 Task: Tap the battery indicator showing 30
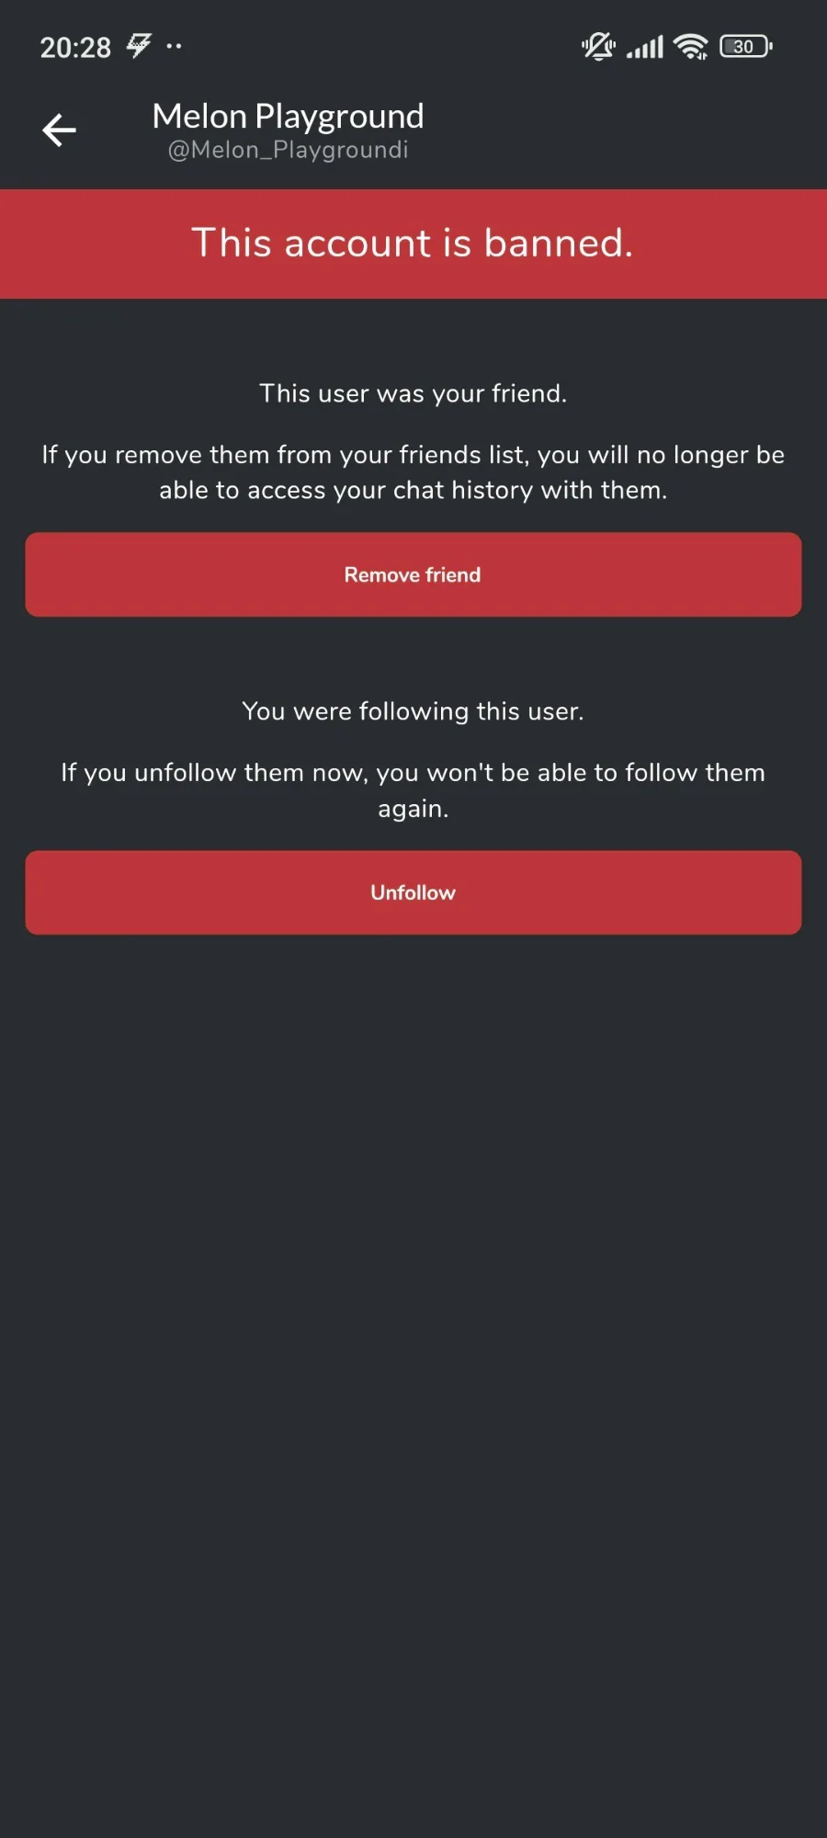click(x=745, y=46)
